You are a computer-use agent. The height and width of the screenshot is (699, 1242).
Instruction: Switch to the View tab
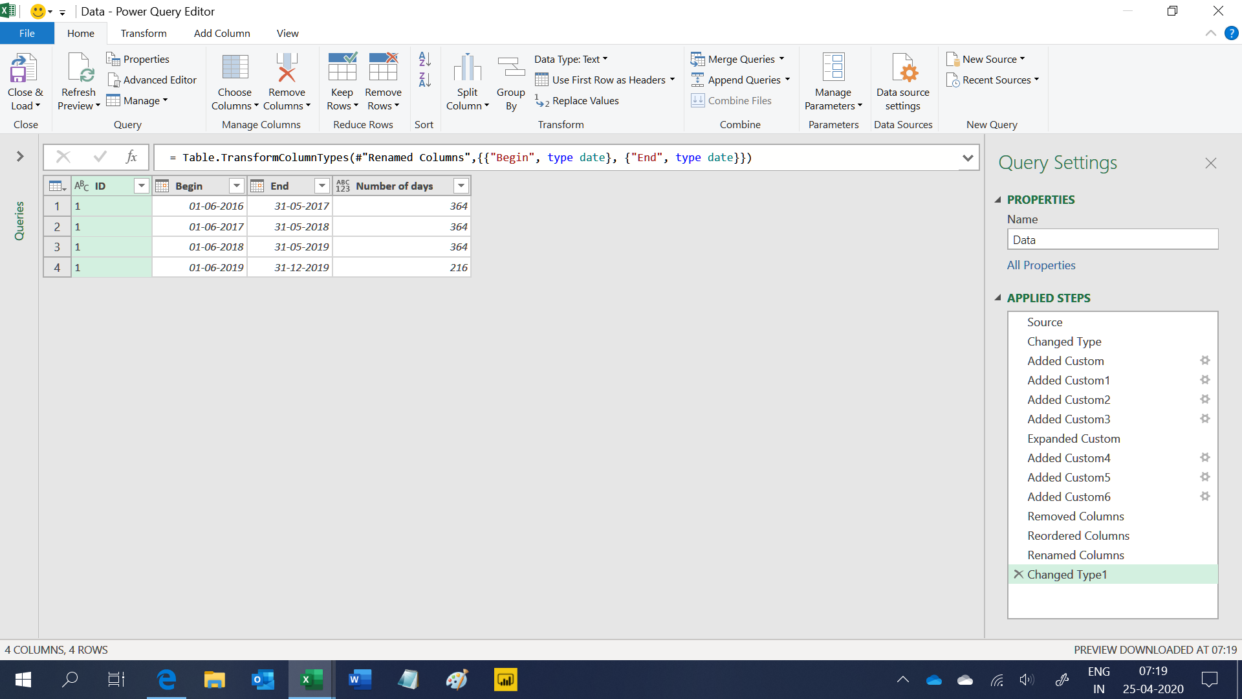coord(287,33)
